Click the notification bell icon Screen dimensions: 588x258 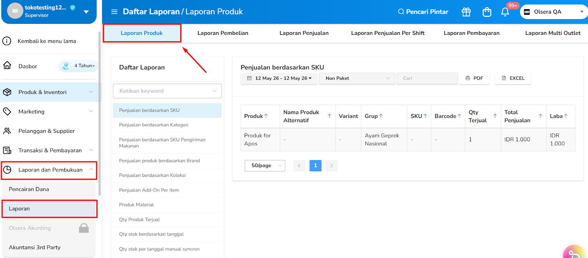pyautogui.click(x=505, y=12)
